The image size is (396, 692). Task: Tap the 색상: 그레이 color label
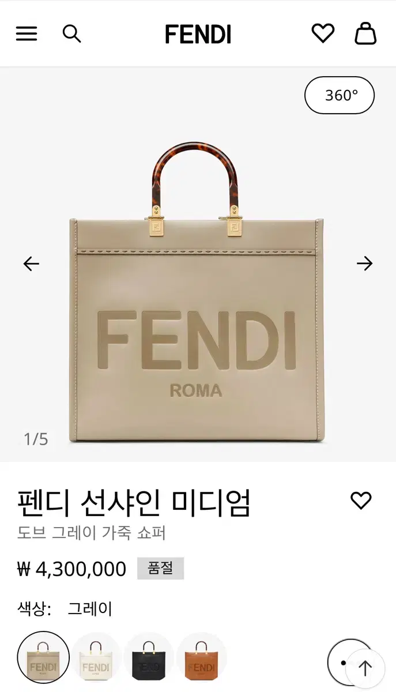tap(65, 608)
